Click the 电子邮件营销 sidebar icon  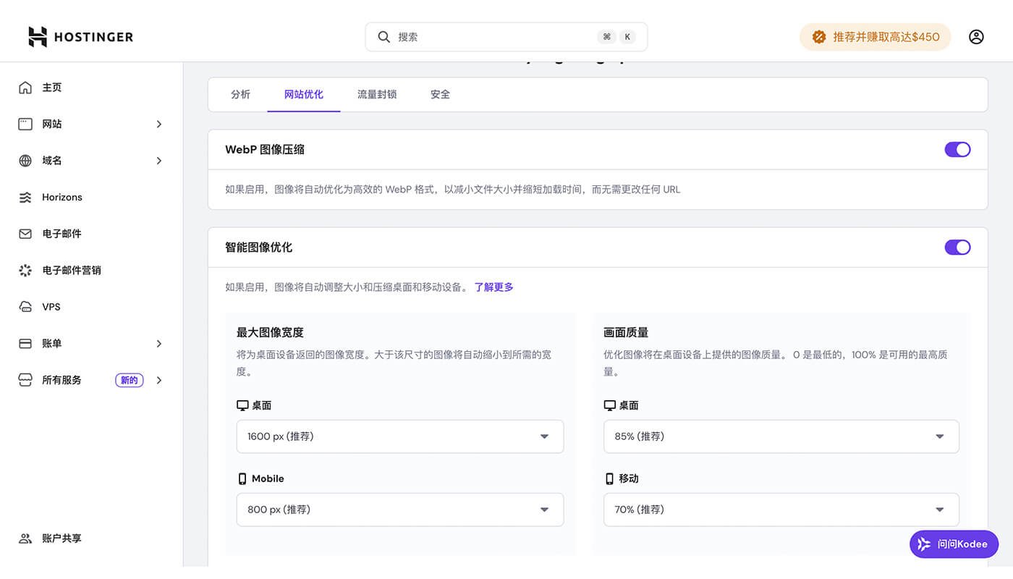tap(26, 270)
